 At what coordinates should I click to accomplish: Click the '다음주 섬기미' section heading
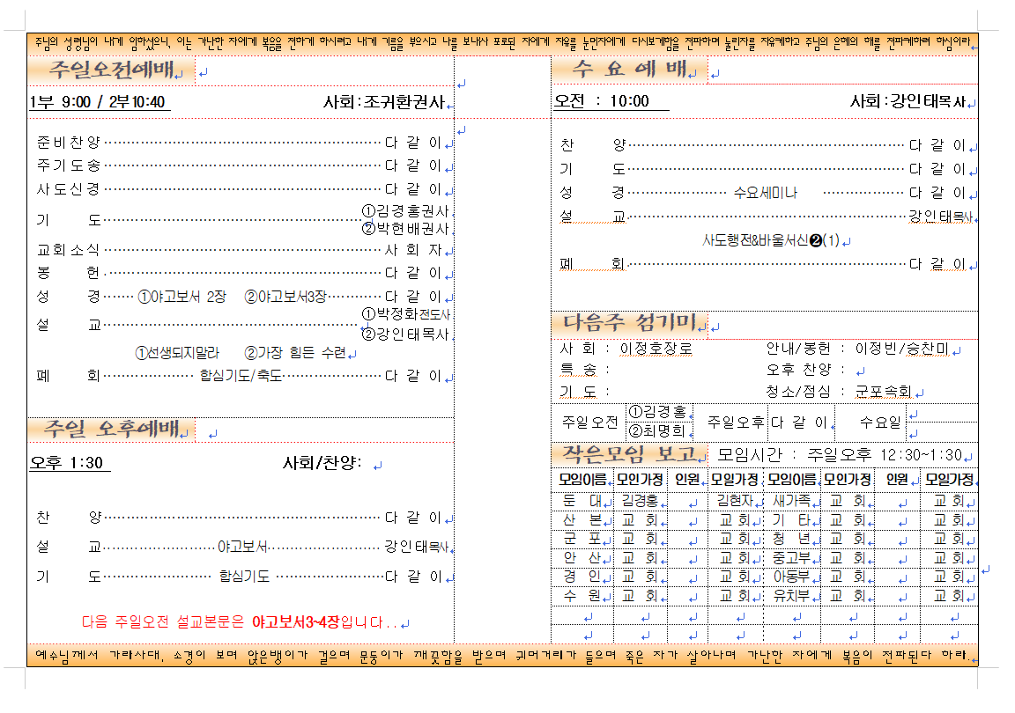pos(629,321)
